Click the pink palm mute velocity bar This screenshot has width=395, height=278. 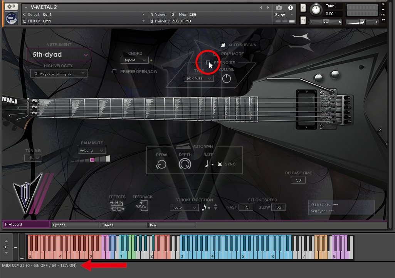click(x=92, y=160)
